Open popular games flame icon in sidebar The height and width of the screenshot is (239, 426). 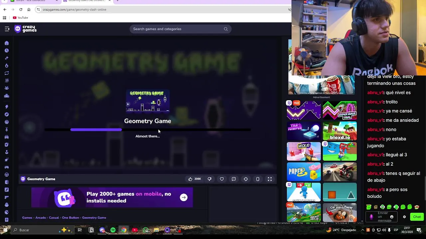pyautogui.click(x=7, y=66)
